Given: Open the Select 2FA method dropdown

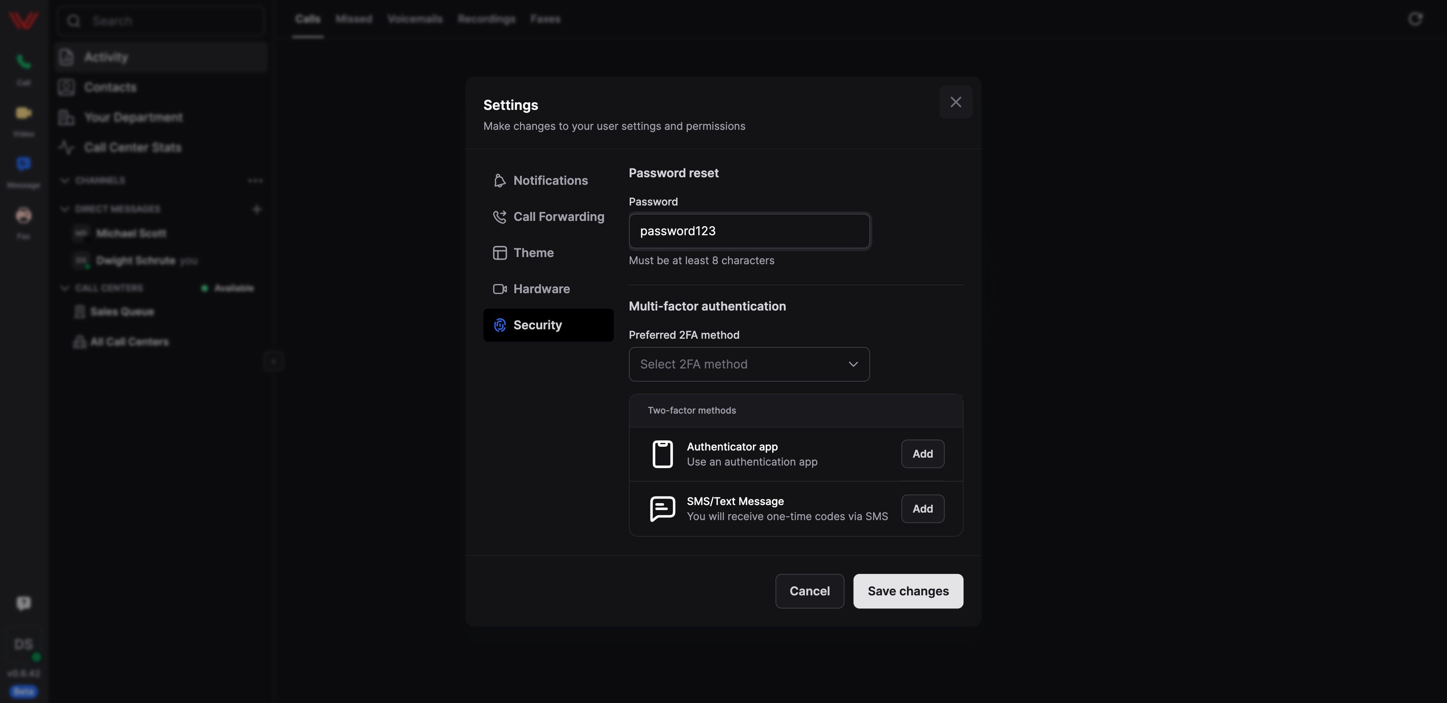Looking at the screenshot, I should pos(749,365).
